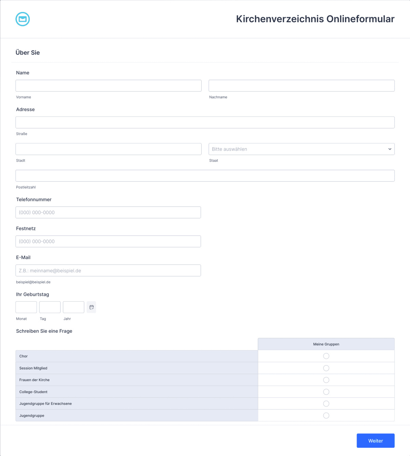This screenshot has width=410, height=456.
Task: Click the envelope logo icon
Action: tap(23, 19)
